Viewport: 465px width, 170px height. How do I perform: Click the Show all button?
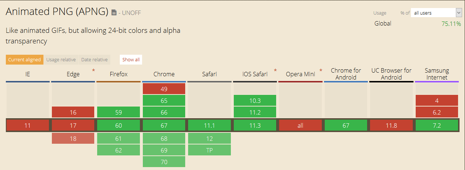click(x=131, y=60)
